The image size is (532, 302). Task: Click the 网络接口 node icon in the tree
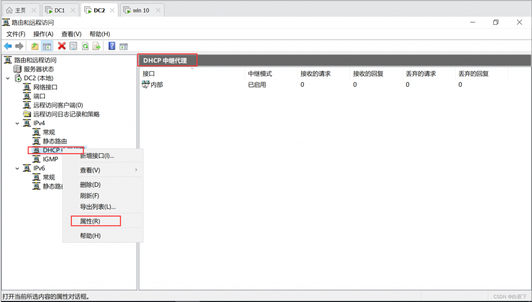pyautogui.click(x=27, y=87)
